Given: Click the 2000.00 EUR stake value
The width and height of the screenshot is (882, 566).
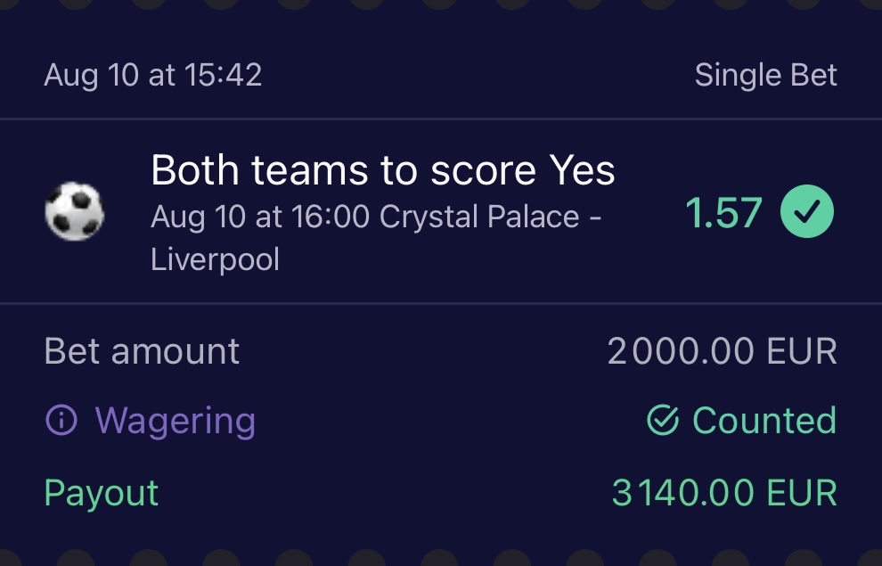Looking at the screenshot, I should coord(722,351).
